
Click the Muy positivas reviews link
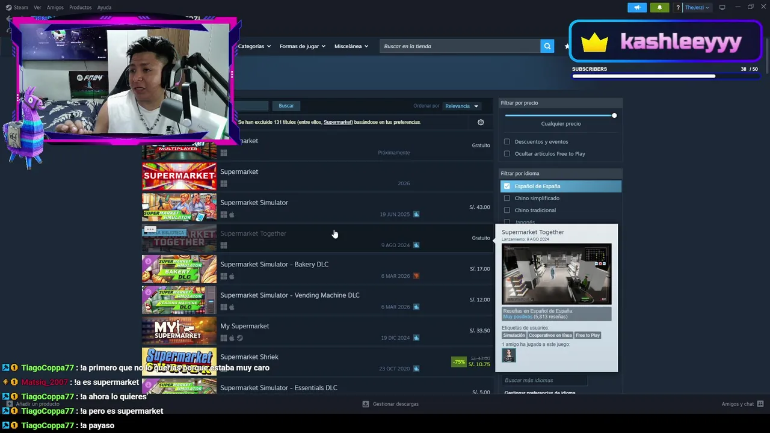[x=517, y=317]
